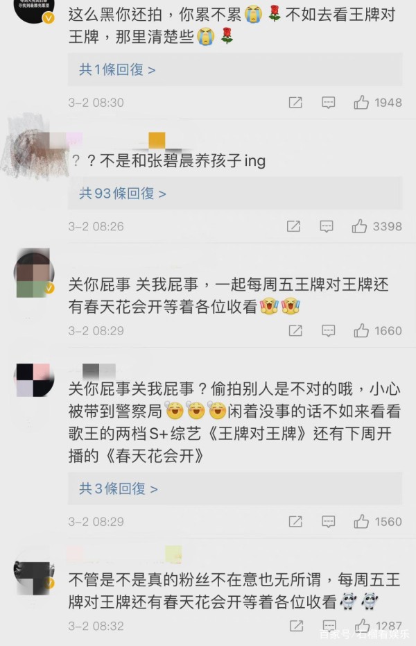Open checkered avatar of 偷拍别人 commenter

(x=34, y=380)
